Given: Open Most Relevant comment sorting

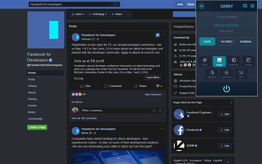Looking at the screenshot, I should click(154, 94).
